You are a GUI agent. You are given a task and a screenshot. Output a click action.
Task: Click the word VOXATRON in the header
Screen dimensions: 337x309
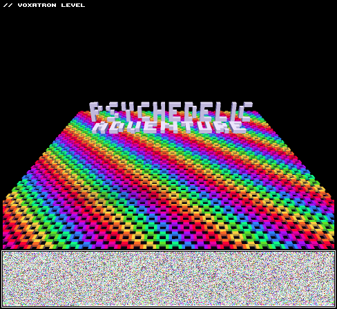pos(37,5)
